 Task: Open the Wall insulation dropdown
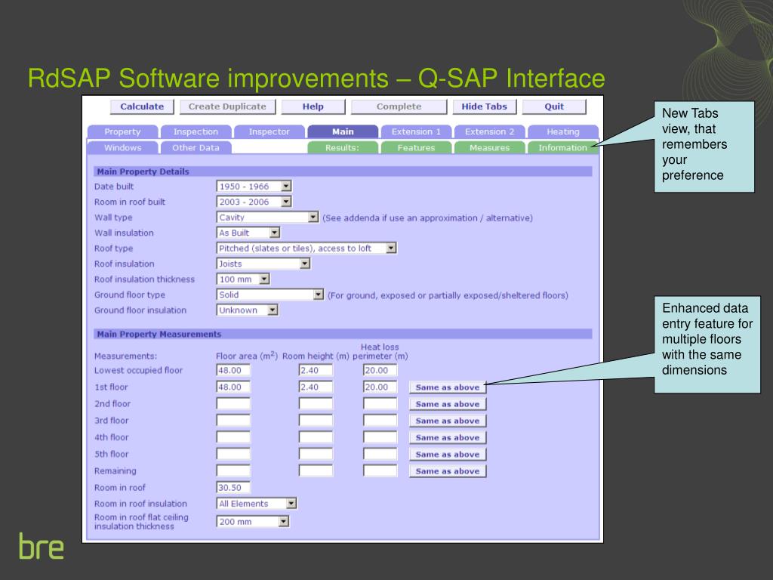pyautogui.click(x=248, y=233)
